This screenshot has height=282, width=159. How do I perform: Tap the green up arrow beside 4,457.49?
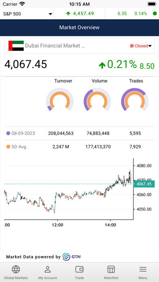click(x=68, y=13)
